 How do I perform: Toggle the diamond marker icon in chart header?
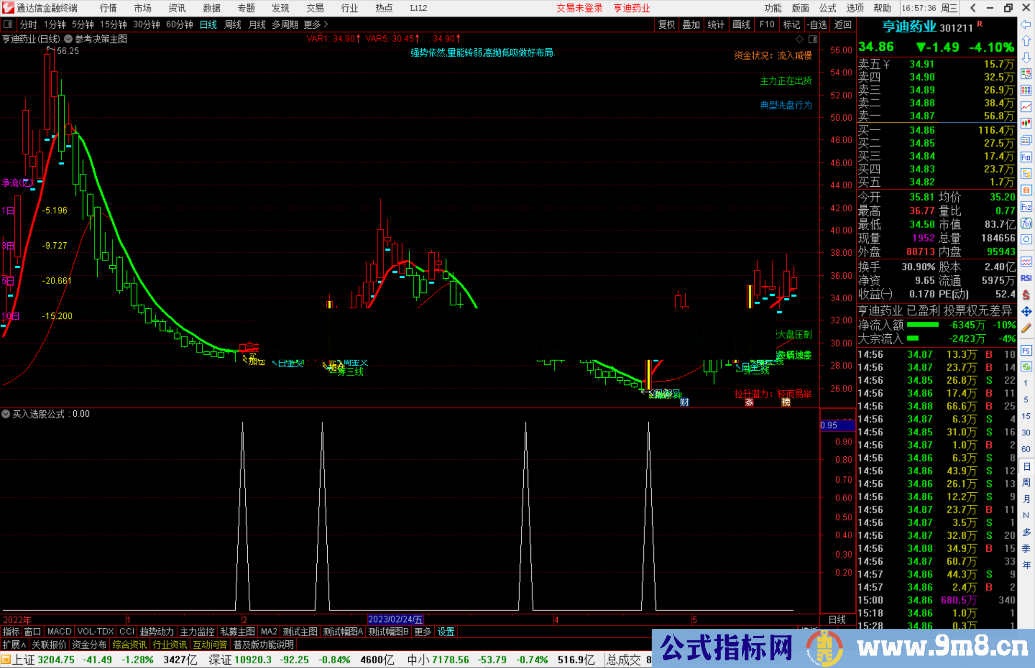pos(799,39)
